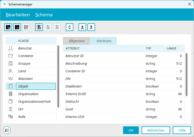The image size is (194, 137).
Task: Select the Gruppe class with people icon
Action: pyautogui.click(x=24, y=64)
